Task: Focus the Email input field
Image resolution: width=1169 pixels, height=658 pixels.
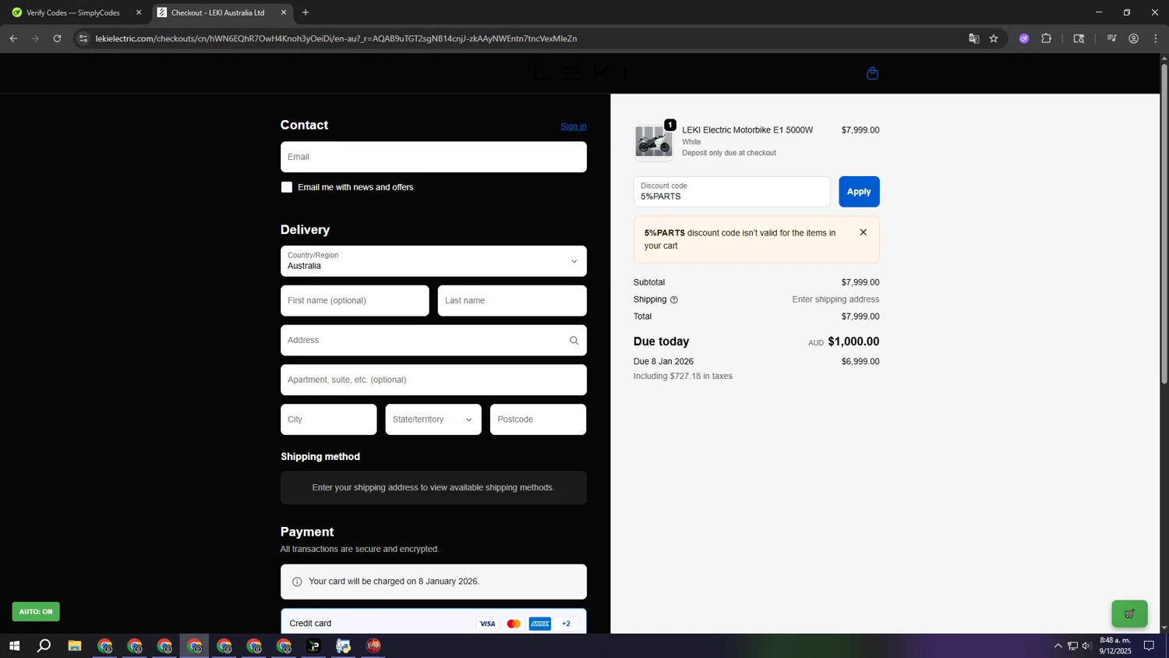Action: 433,157
